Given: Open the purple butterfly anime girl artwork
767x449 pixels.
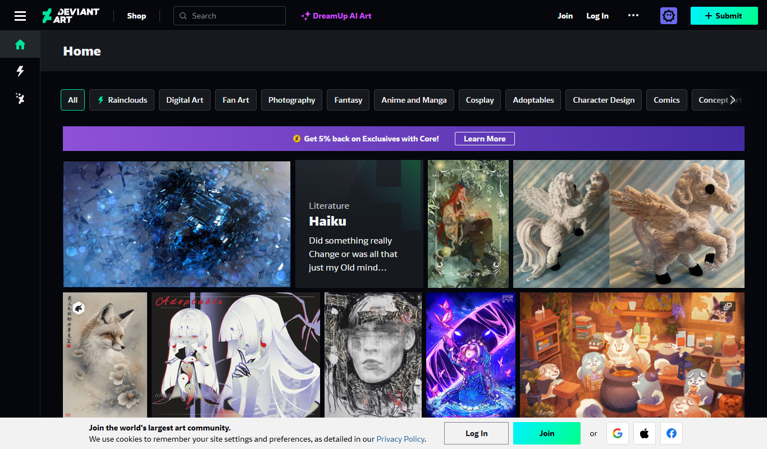Looking at the screenshot, I should coord(471,355).
